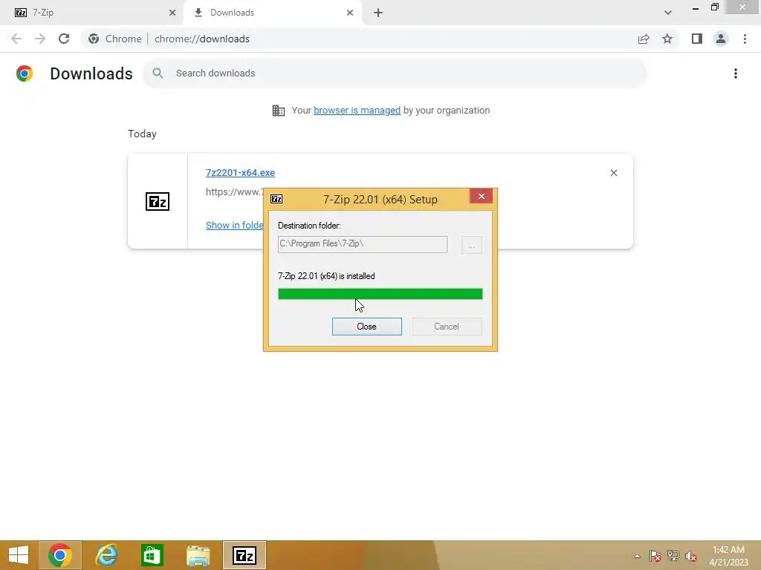Image resolution: width=761 pixels, height=570 pixels.
Task: Click Chrome in the taskbar
Action: point(60,555)
